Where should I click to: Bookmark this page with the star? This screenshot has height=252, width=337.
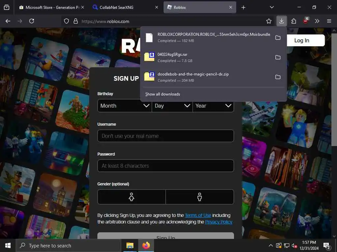pyautogui.click(x=269, y=21)
